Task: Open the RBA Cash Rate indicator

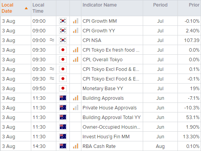Action: click(x=99, y=146)
